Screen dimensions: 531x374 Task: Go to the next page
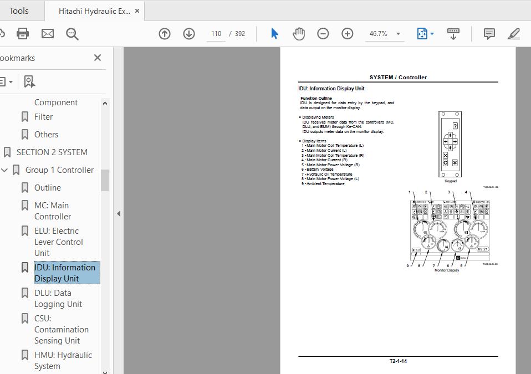pos(188,33)
